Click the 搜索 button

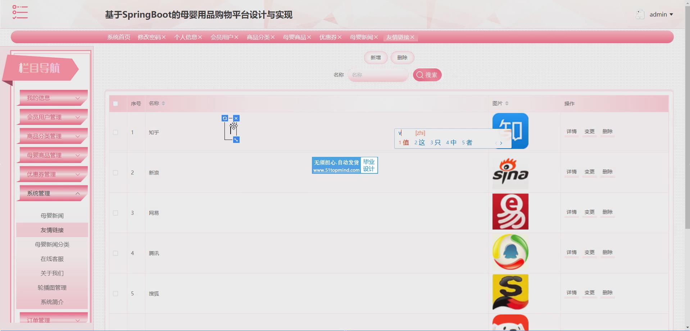427,75
